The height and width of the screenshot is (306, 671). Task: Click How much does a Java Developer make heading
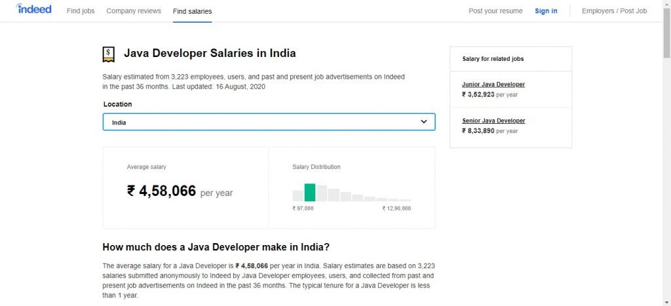pyautogui.click(x=216, y=248)
